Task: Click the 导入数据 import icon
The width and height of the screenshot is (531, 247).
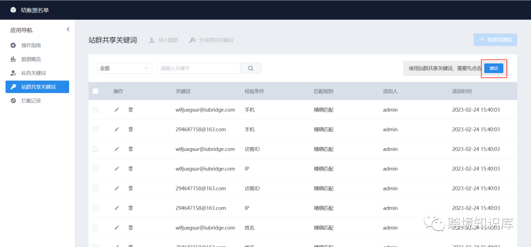Action: point(152,40)
